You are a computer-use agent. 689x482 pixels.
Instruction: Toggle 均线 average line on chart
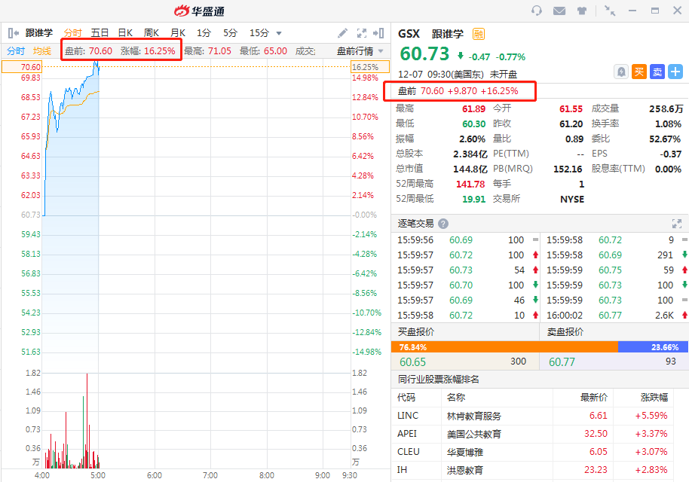[x=42, y=51]
